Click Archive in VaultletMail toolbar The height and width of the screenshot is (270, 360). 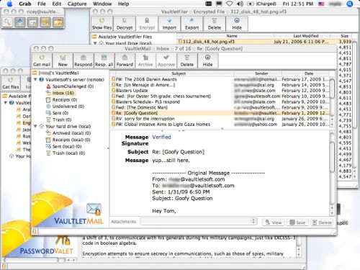145,60
